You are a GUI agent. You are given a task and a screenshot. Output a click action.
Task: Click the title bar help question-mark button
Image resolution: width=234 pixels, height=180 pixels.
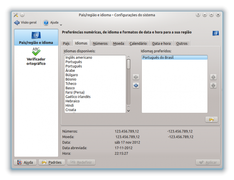[x=198, y=15]
